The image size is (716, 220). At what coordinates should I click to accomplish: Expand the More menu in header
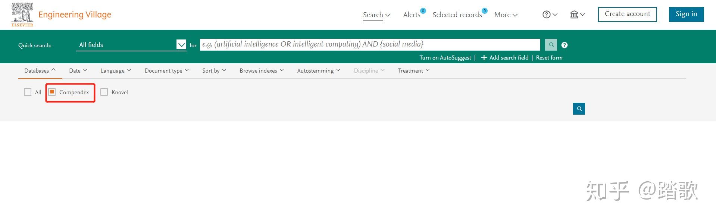coord(506,15)
